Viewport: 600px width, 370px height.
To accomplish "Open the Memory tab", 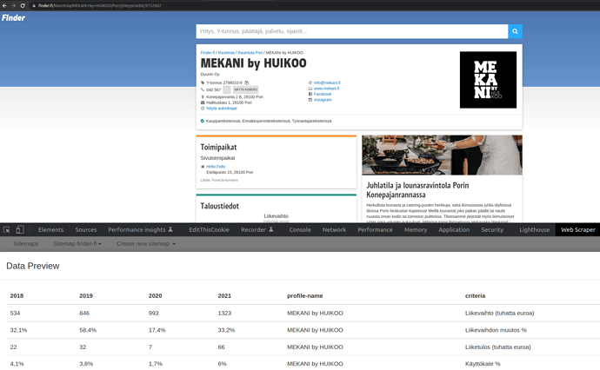I will pos(416,229).
